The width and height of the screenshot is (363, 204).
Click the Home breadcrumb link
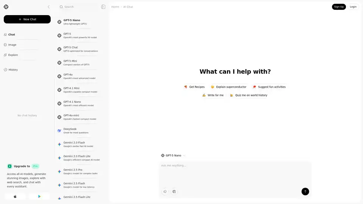coord(115,7)
